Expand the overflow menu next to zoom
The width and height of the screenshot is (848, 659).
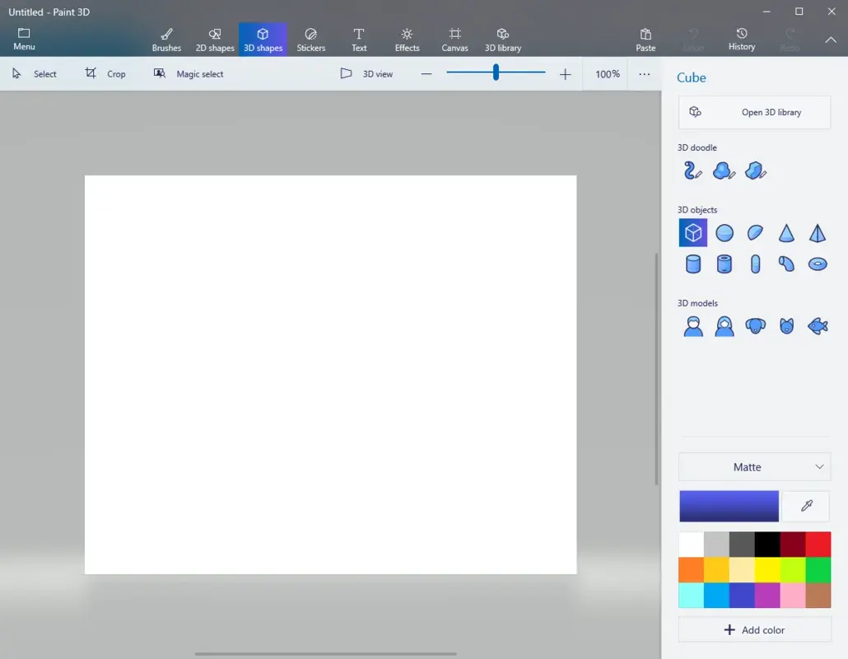[645, 73]
